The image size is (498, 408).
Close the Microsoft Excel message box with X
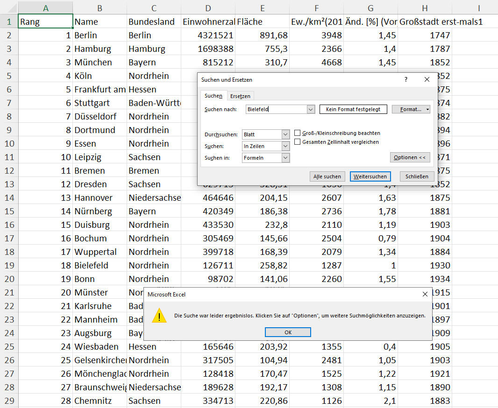point(425,295)
